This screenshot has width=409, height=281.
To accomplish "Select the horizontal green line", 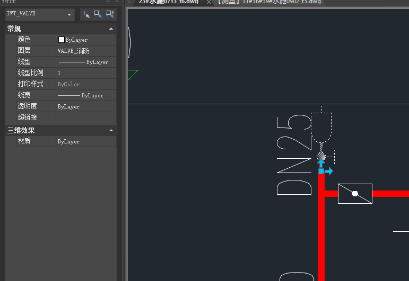I will point(268,104).
